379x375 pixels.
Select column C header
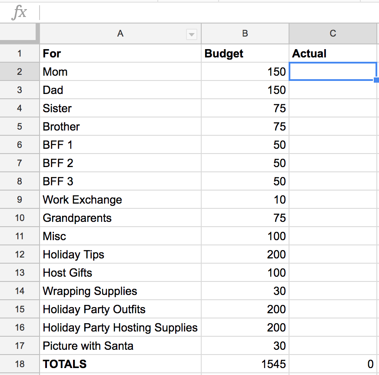click(333, 33)
